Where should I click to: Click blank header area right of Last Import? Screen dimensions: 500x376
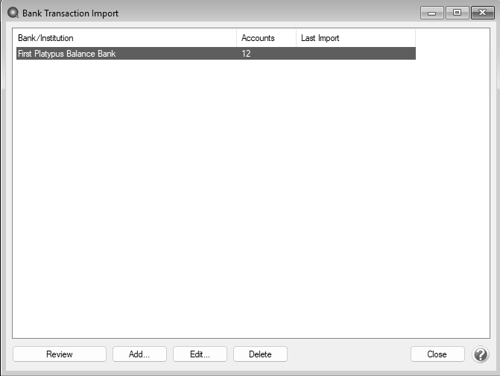451,38
